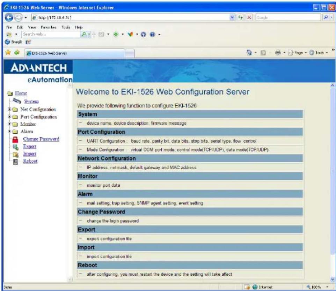Click the mail envelope toolbar icon
Screen dimensions: 336x291
click(101, 34)
